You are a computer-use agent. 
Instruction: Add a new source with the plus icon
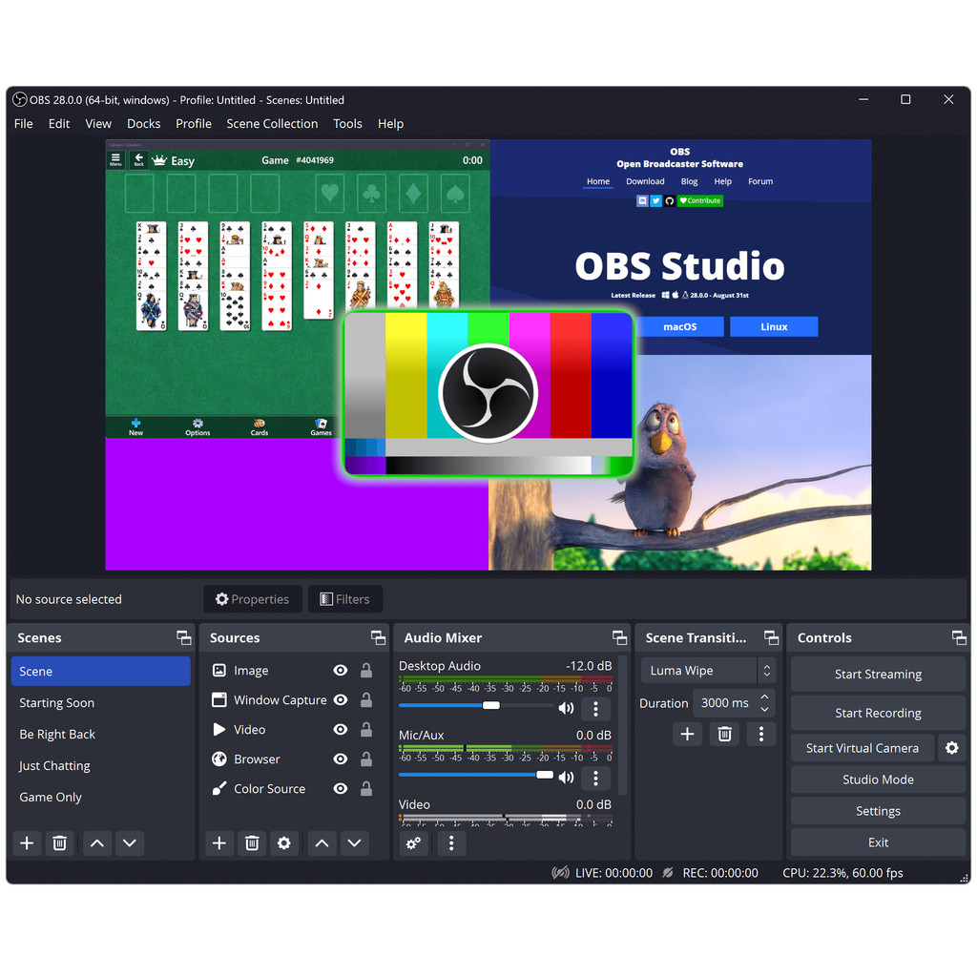pyautogui.click(x=219, y=843)
